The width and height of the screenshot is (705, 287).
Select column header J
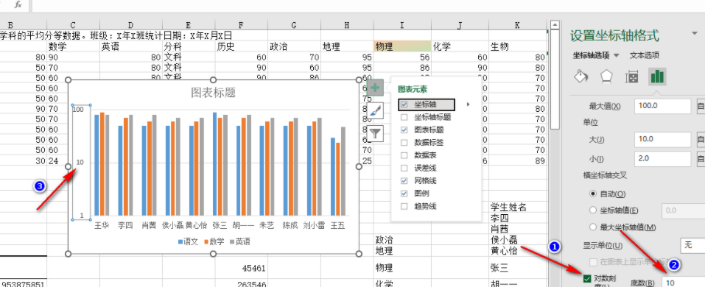pos(460,25)
